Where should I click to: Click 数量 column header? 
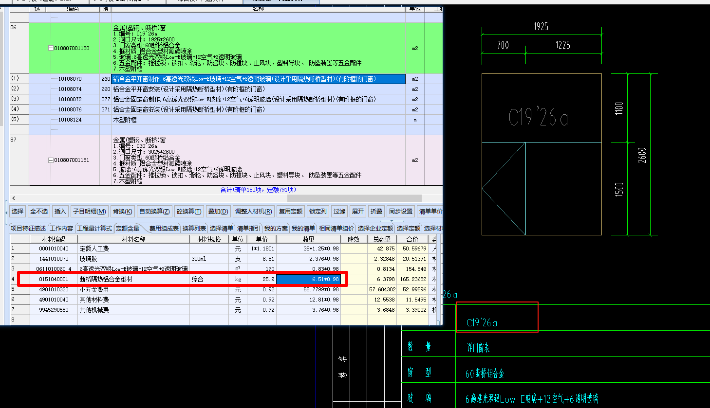tap(308, 239)
